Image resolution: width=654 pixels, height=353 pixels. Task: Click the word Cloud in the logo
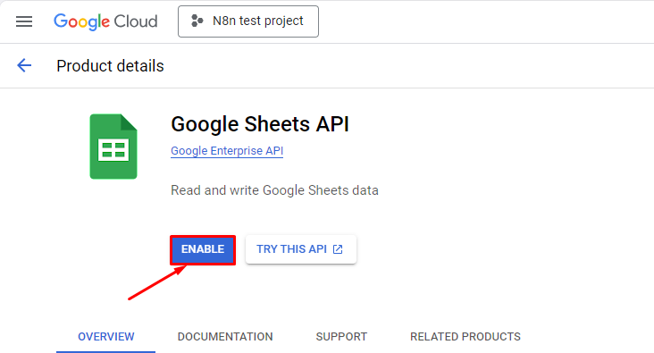pos(136,21)
